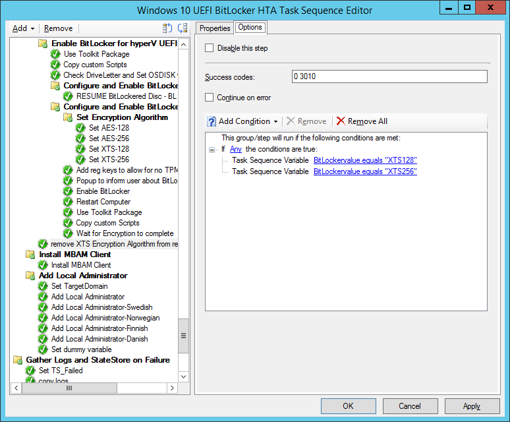Open the BitLockervalue equals "XTS128" link
510x422 pixels.
tap(365, 160)
